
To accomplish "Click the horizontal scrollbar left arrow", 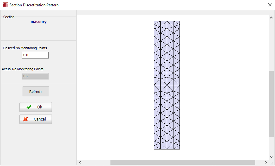I will click(80, 162).
